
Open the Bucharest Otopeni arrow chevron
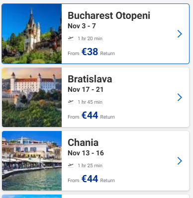coord(180,34)
